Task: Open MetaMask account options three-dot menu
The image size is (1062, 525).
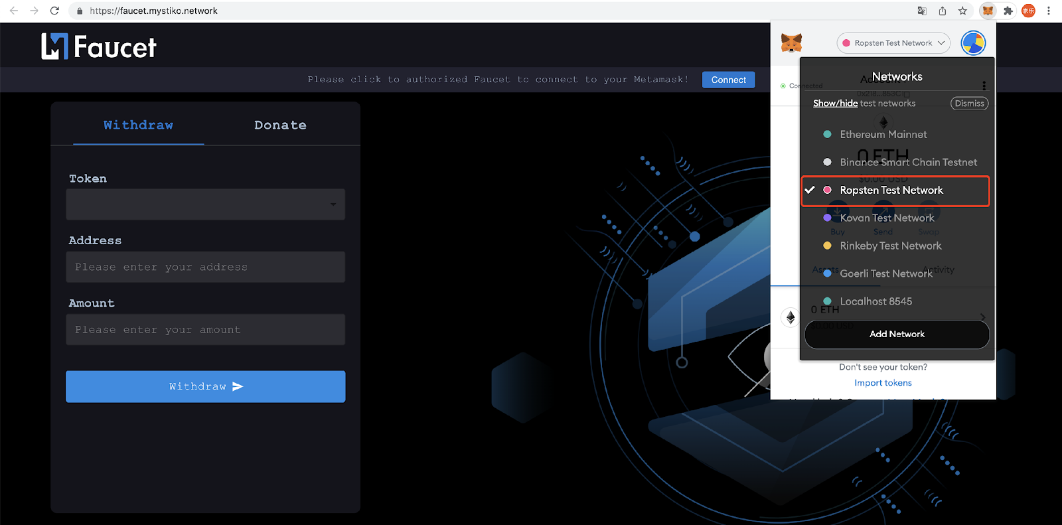Action: point(984,86)
